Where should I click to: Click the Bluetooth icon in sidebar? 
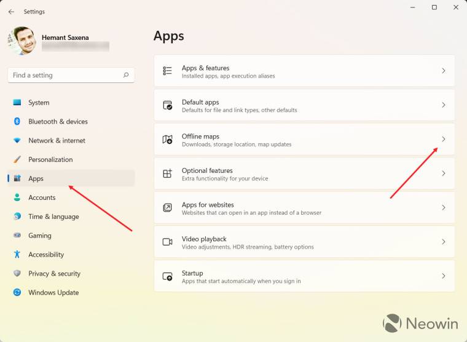point(17,121)
